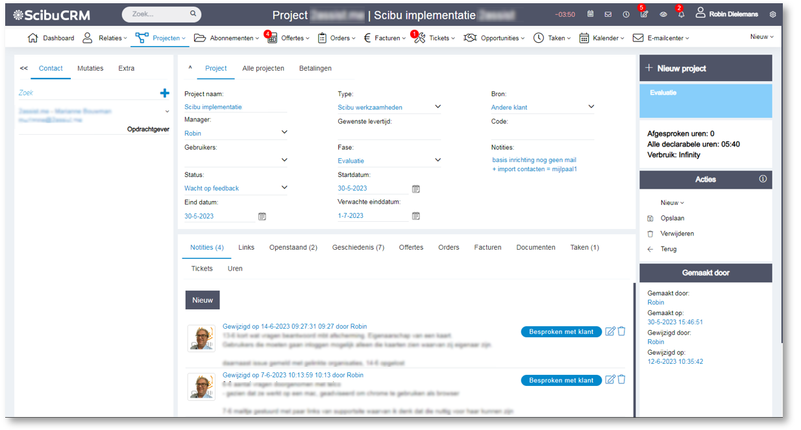
Task: Switch to the Alle projecten tab
Action: (263, 68)
